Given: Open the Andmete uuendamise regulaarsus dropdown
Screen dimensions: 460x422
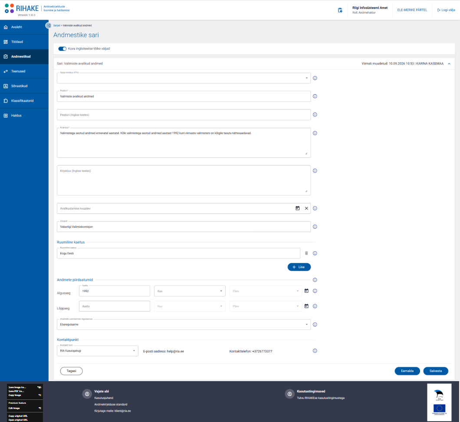Looking at the screenshot, I should click(x=184, y=325).
